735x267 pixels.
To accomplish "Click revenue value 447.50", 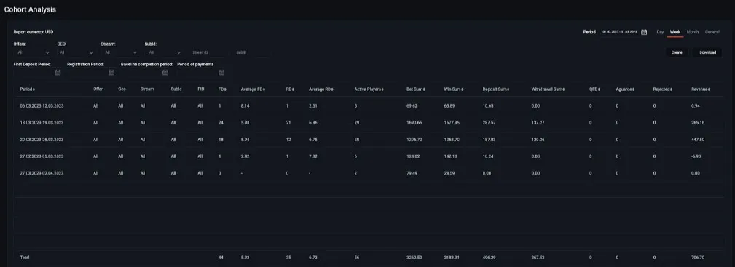I will click(x=698, y=140).
